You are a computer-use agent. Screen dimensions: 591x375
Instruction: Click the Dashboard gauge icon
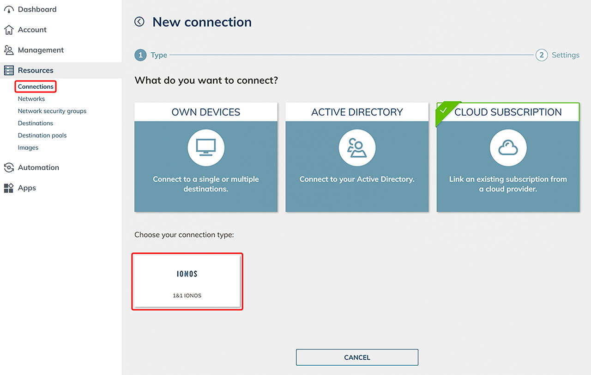point(9,9)
